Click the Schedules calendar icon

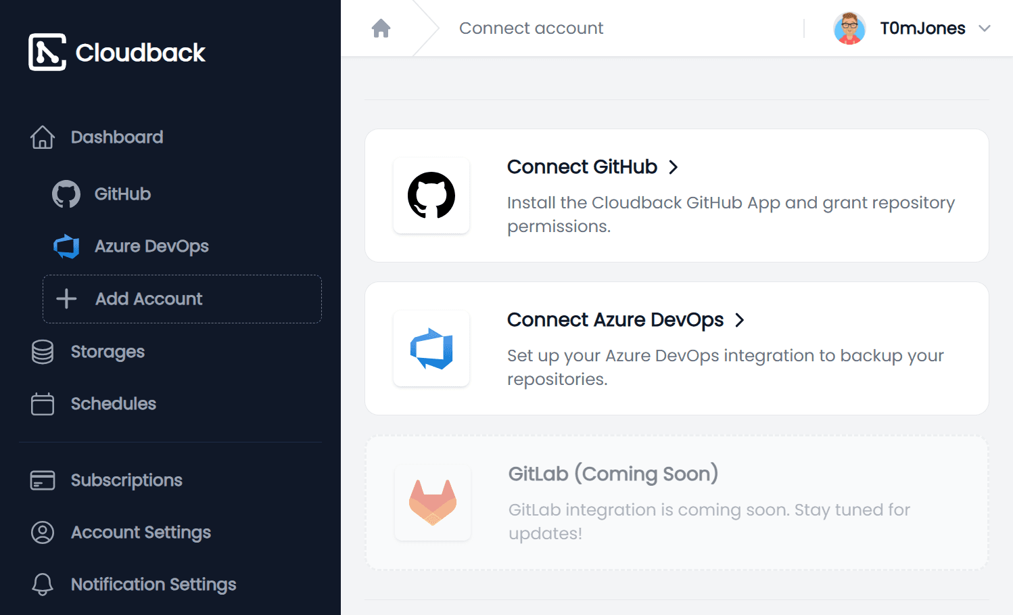(43, 404)
